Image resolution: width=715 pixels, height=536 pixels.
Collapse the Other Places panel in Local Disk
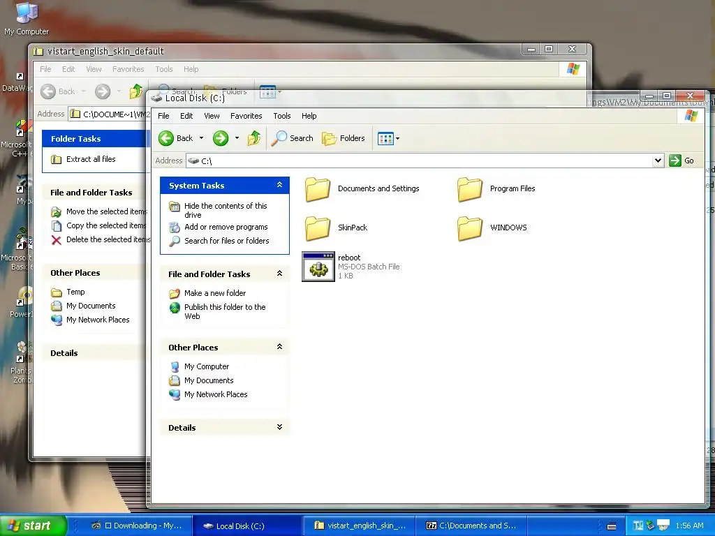click(279, 347)
